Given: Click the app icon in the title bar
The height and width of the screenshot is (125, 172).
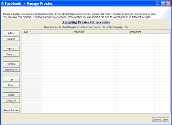Looking at the screenshot, I should point(3,3).
